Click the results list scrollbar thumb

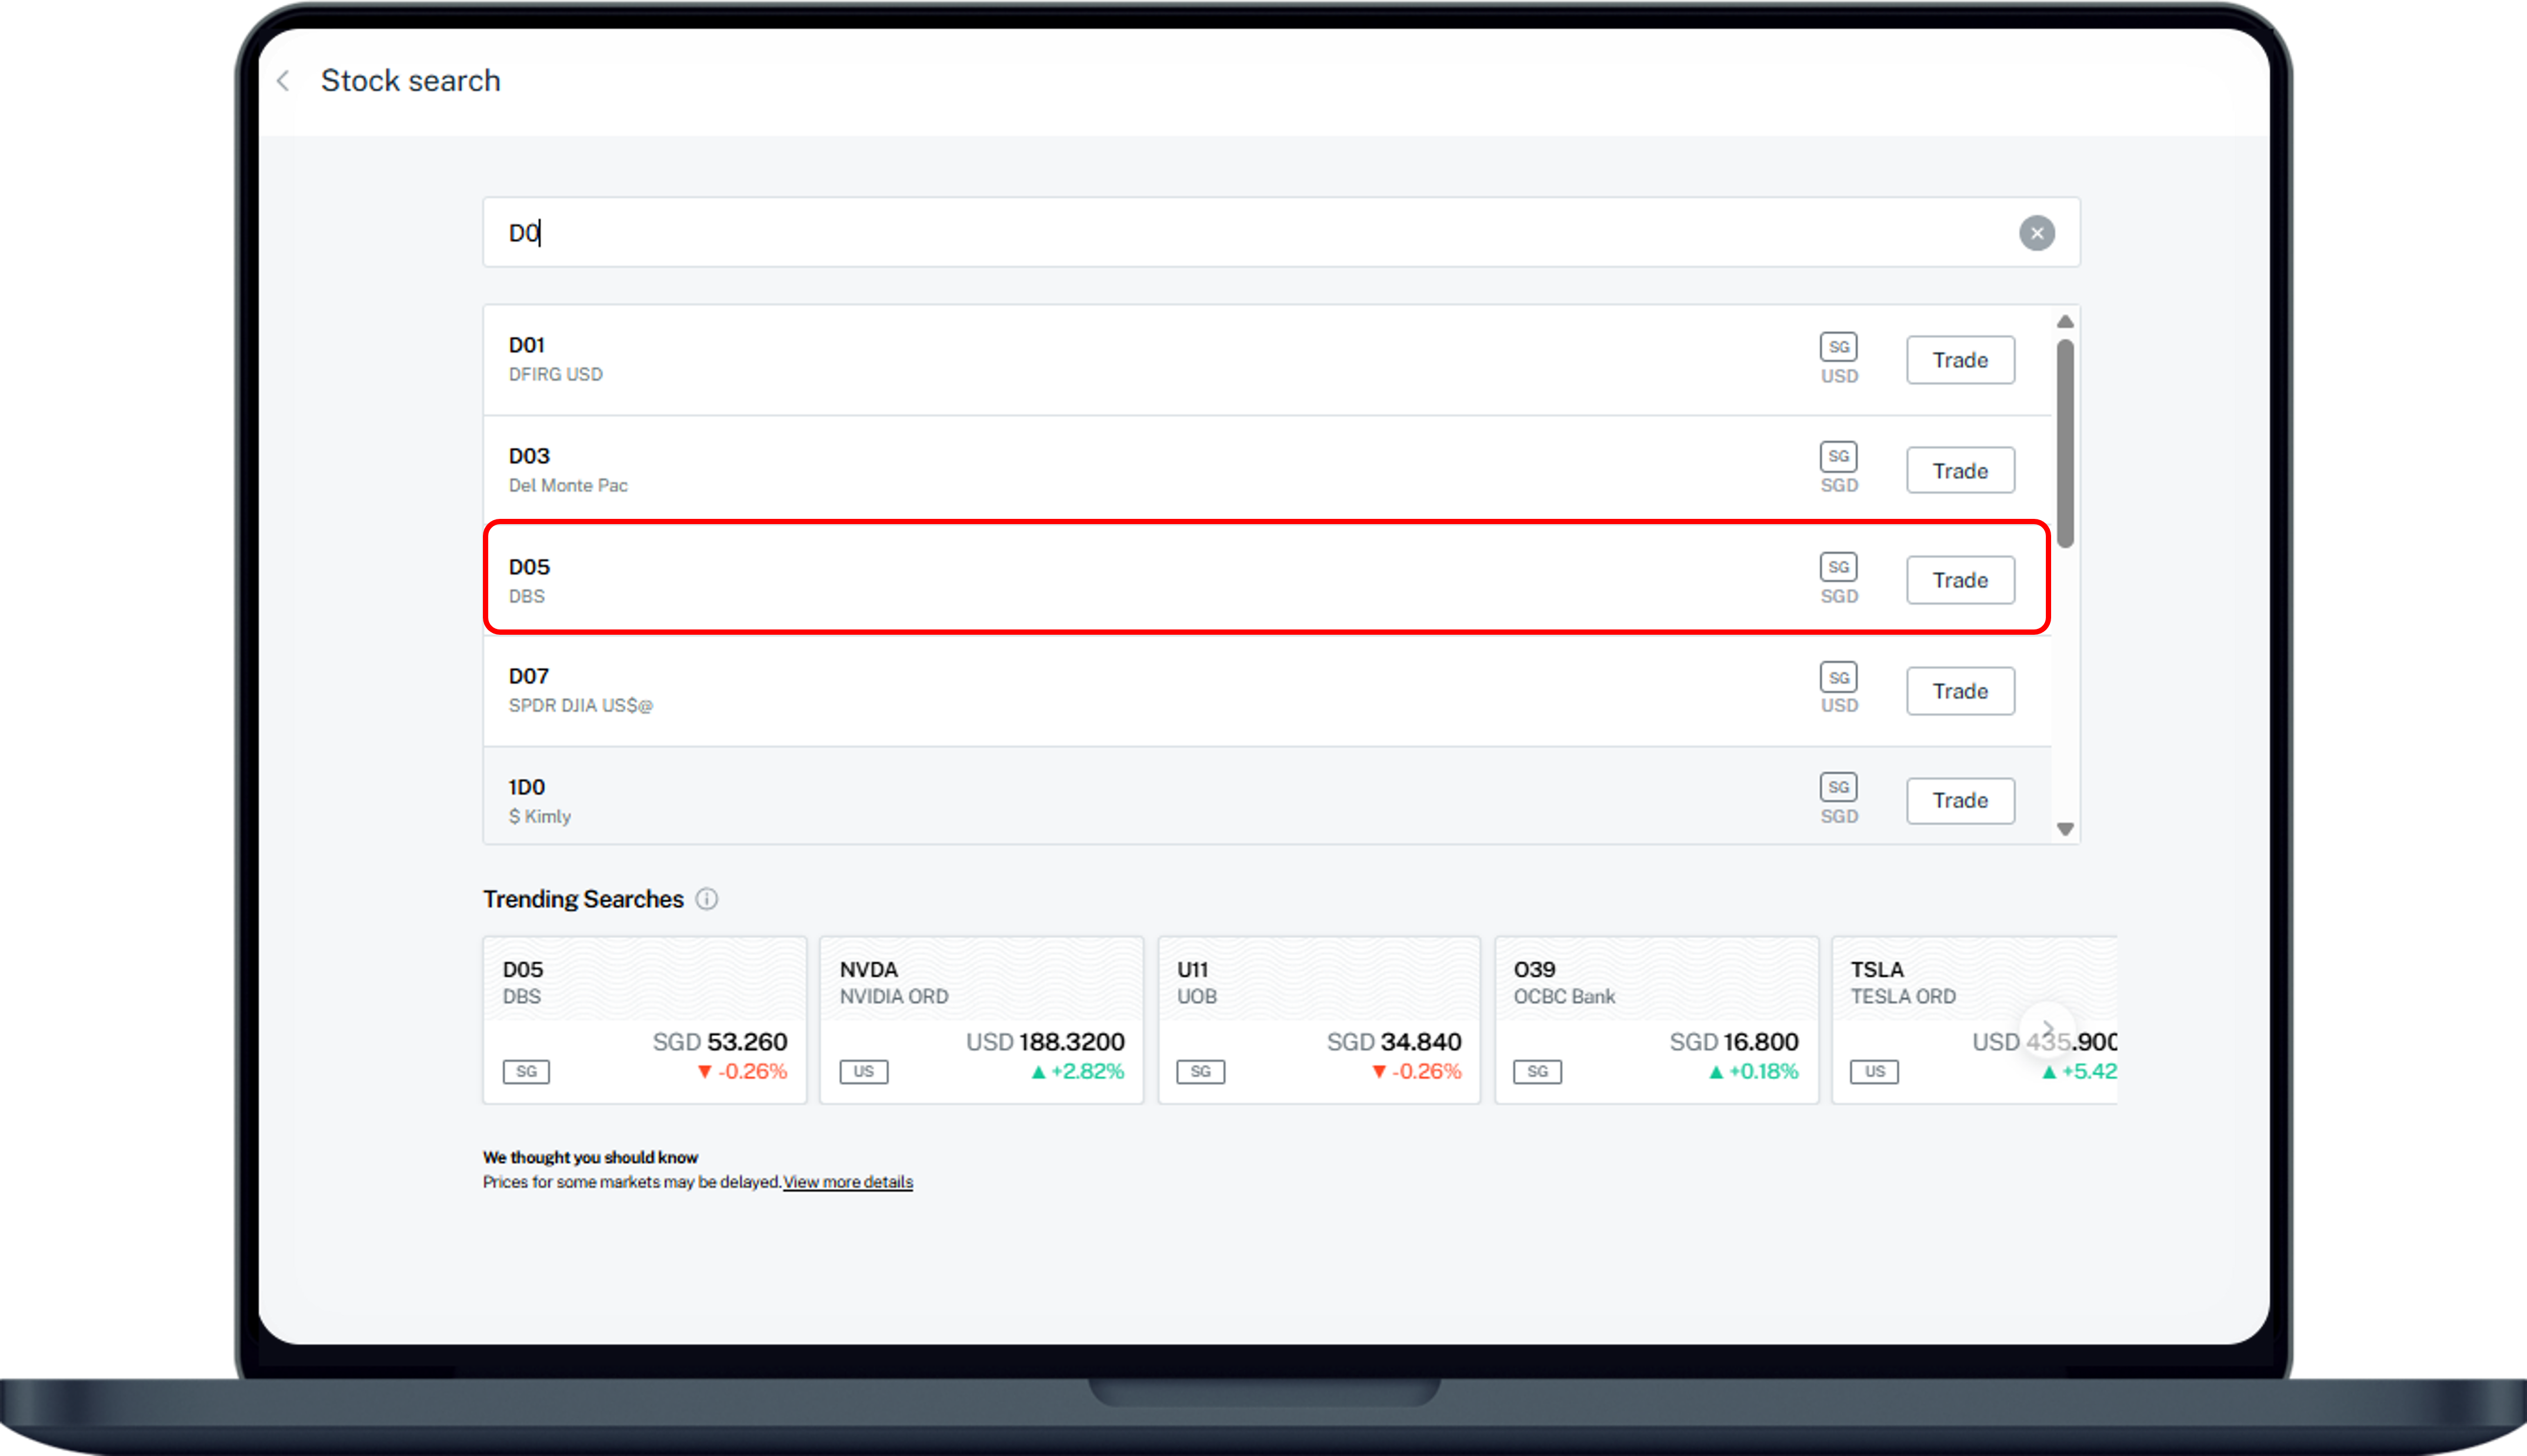click(x=2065, y=443)
